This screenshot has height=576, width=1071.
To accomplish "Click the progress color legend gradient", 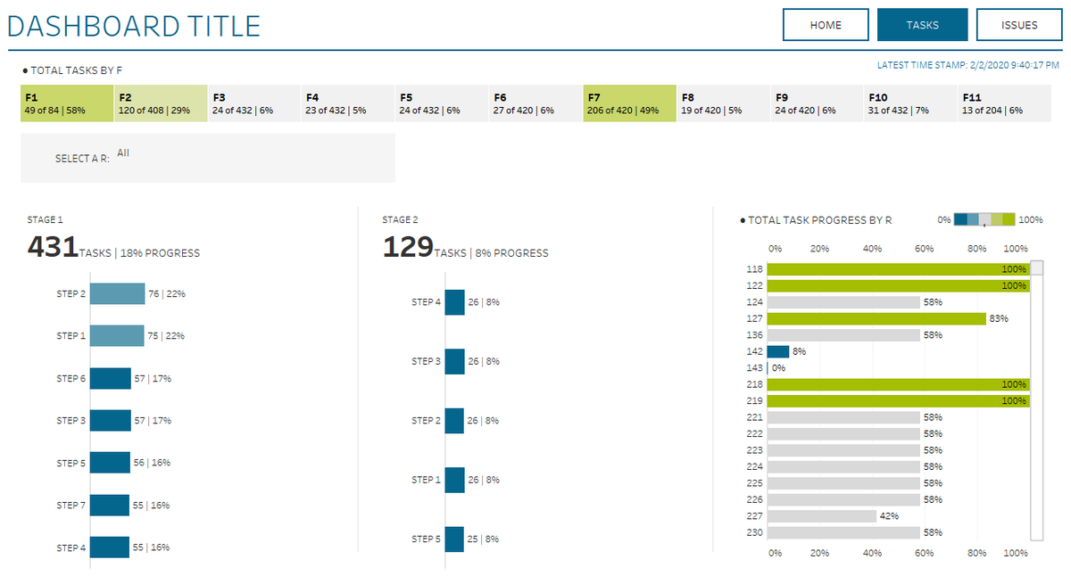I will (984, 219).
